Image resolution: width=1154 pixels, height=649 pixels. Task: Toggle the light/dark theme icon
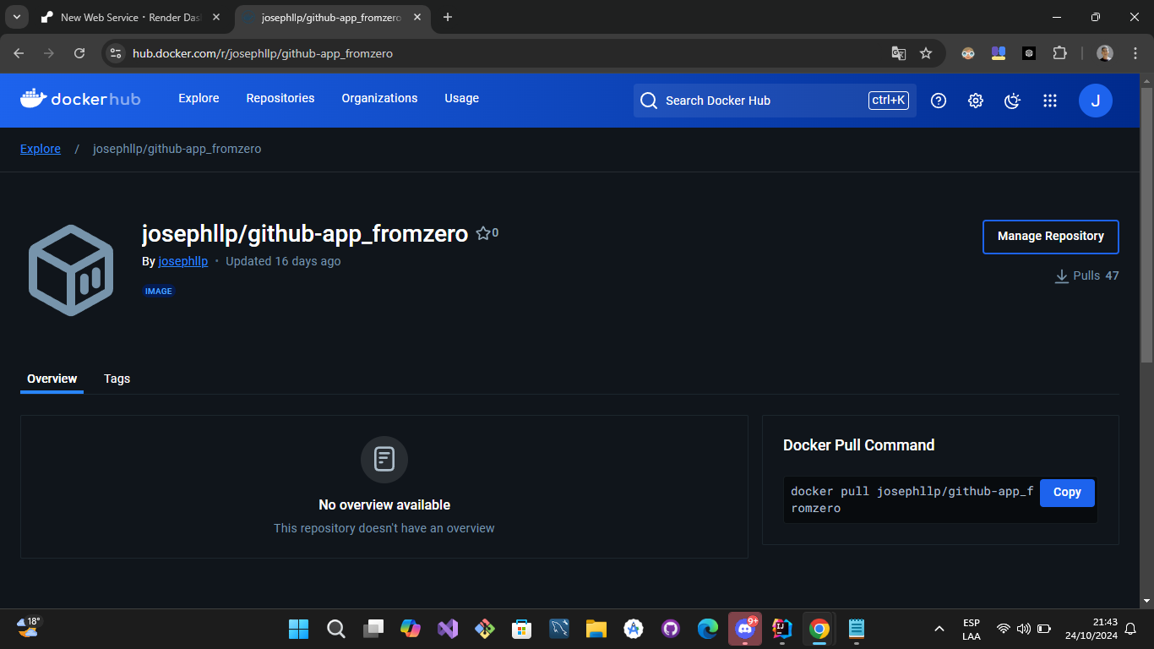coord(1012,101)
